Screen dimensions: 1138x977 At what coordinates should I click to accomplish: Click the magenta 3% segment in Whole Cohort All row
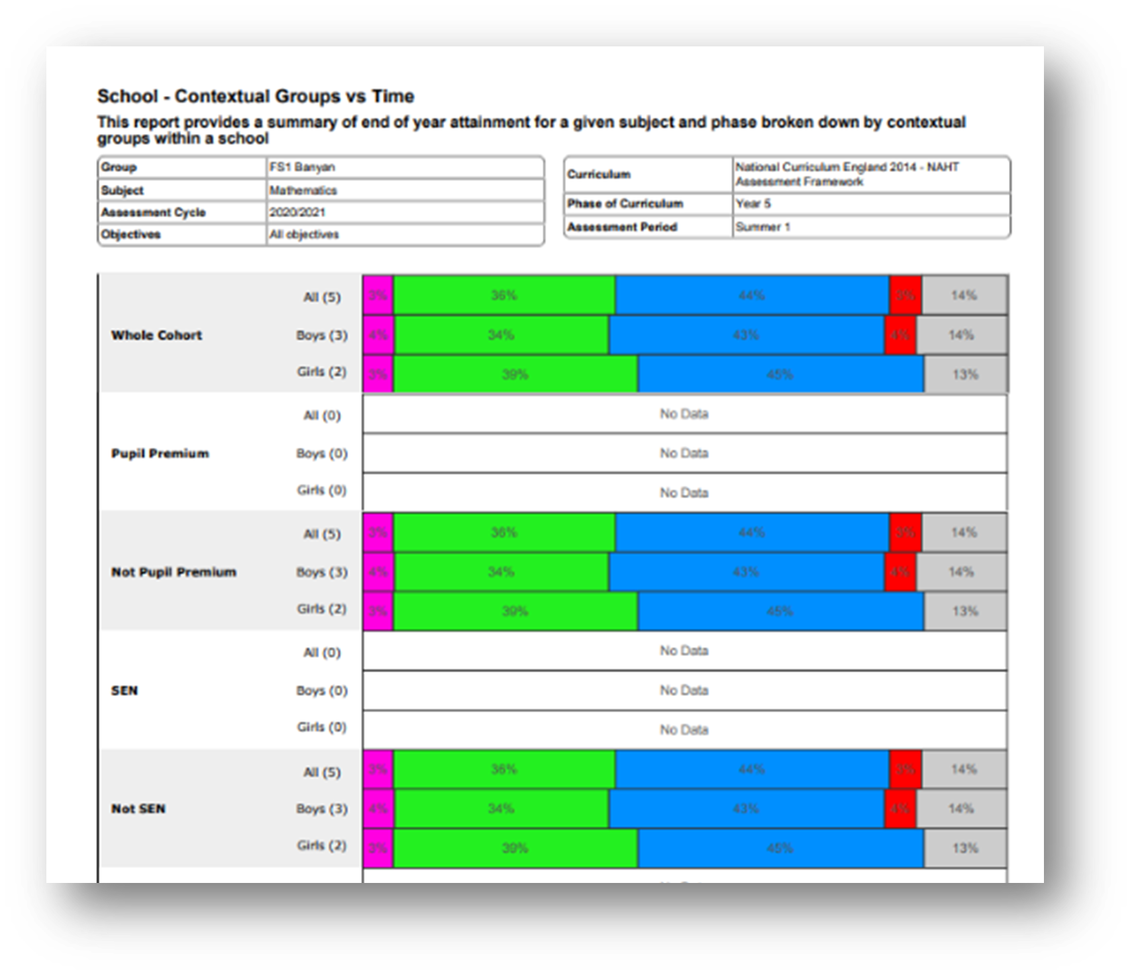coord(378,295)
